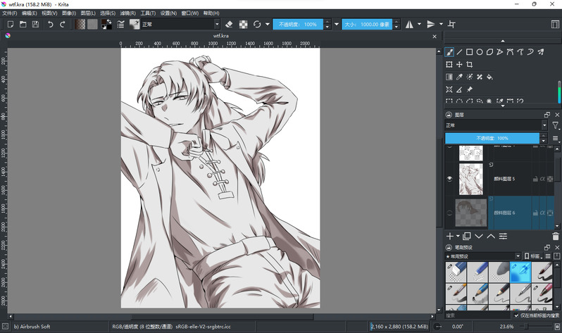Screen dimensions: 562x333
Task: Open the layer filter funnel menu
Action: (x=555, y=125)
